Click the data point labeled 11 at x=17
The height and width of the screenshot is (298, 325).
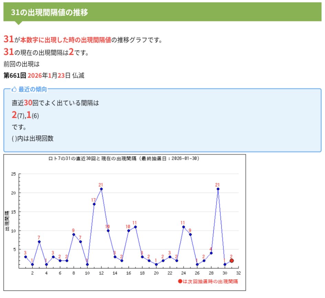click(x=136, y=227)
